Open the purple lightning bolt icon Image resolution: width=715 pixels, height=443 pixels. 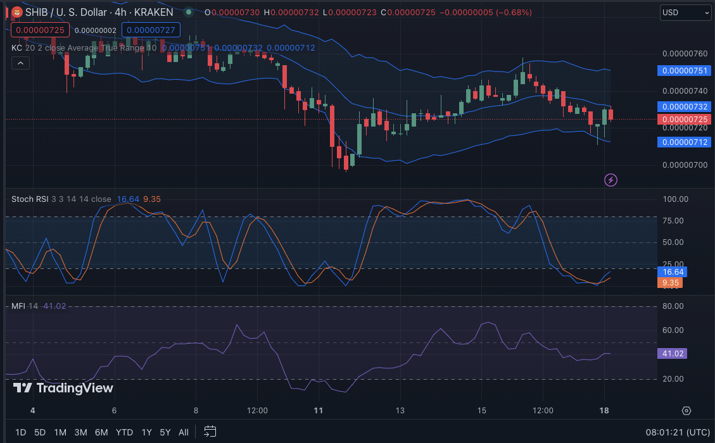pos(611,180)
